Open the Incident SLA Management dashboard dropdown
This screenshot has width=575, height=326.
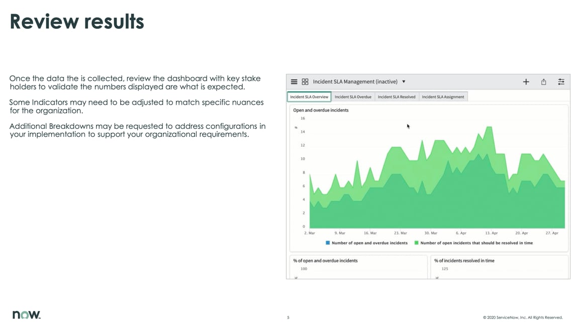pos(403,81)
